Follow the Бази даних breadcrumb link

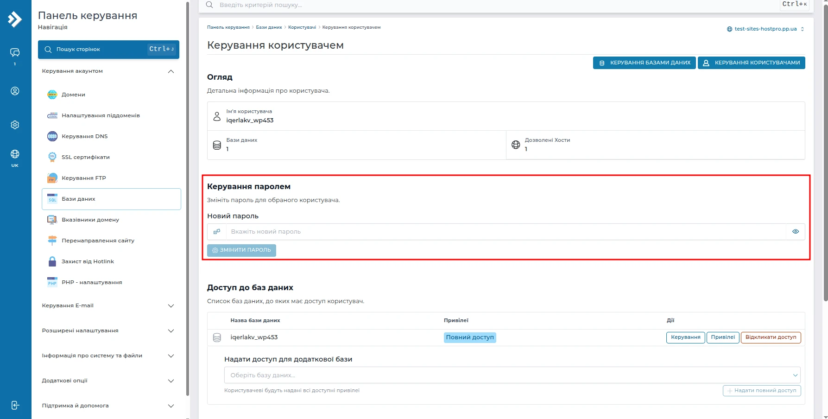click(x=269, y=27)
